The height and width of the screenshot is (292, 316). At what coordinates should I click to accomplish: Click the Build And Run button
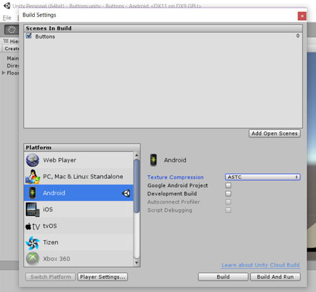(276, 277)
